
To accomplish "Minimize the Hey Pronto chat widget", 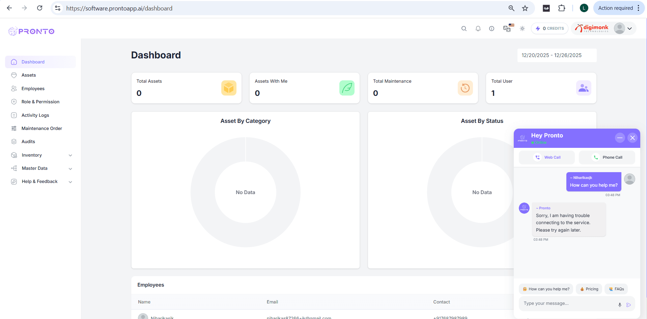I will tap(620, 138).
